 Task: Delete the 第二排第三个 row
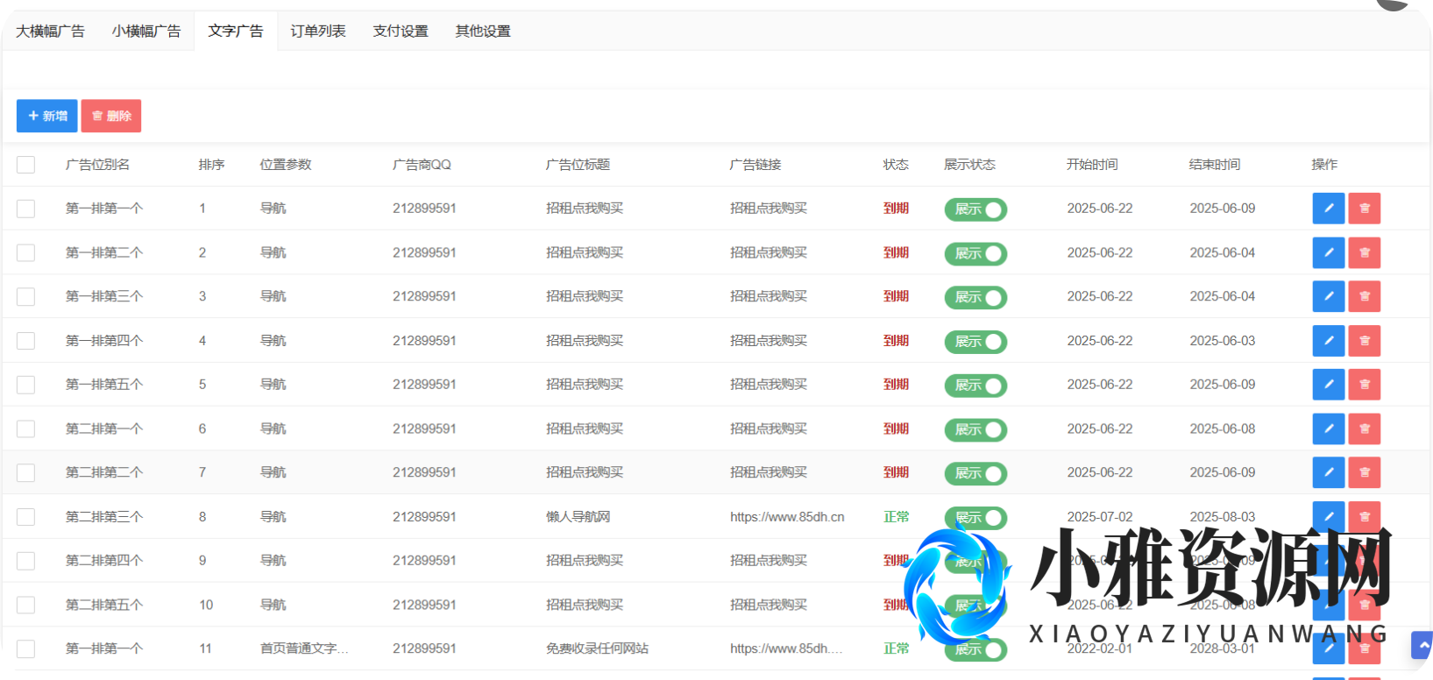1364,516
